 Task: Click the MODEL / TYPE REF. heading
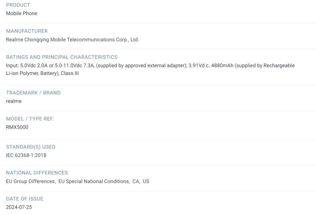pyautogui.click(x=30, y=119)
